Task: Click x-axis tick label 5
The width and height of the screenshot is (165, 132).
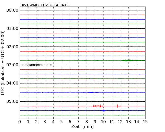Action: (62, 122)
